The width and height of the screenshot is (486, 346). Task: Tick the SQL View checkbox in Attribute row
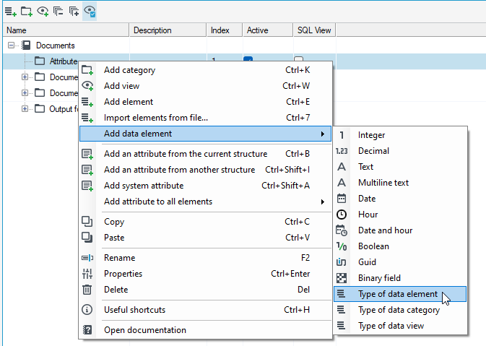pyautogui.click(x=298, y=59)
